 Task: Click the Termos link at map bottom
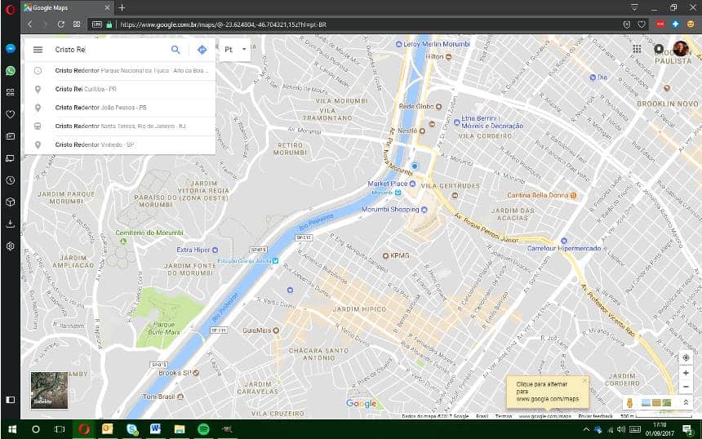(503, 416)
